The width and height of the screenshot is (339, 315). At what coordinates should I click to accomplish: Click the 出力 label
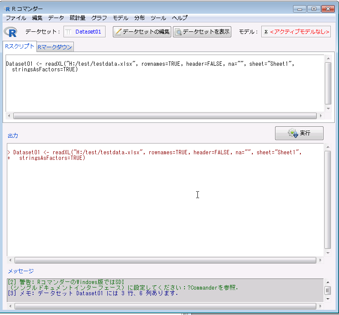[13, 136]
